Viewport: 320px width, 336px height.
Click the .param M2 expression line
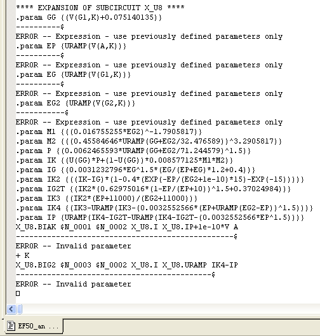tap(149, 141)
